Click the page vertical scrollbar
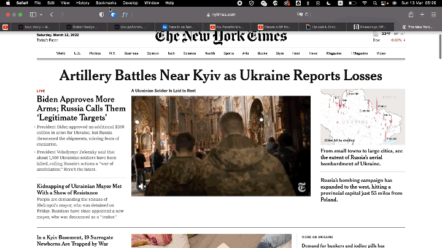 coord(440,47)
